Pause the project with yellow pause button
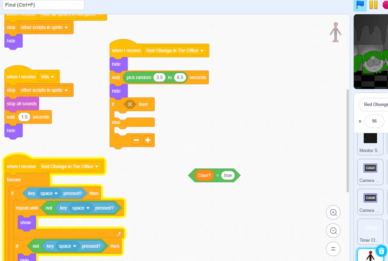The width and height of the screenshot is (388, 261). [x=373, y=5]
